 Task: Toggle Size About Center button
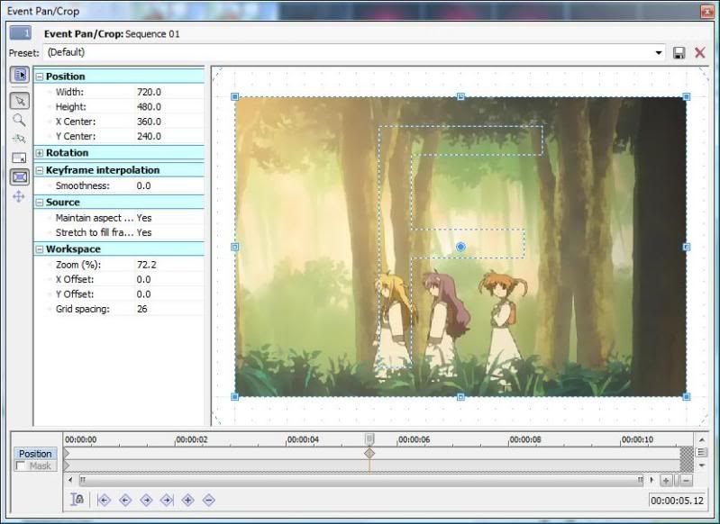pos(20,177)
